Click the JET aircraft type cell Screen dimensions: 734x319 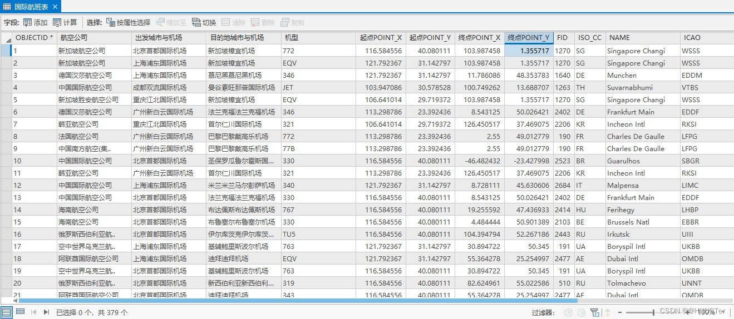[x=318, y=87]
